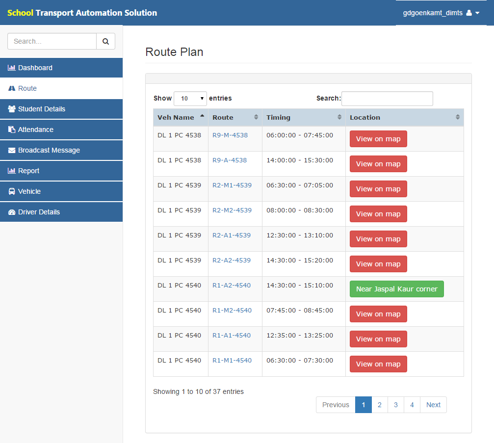Click the Student Details people icon
The width and height of the screenshot is (494, 443).
(12, 109)
